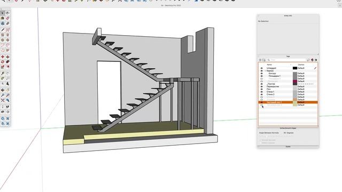Open Default dashes dropdown for Стена 2
This screenshot has width=342, height=192.
pyautogui.click(x=301, y=94)
